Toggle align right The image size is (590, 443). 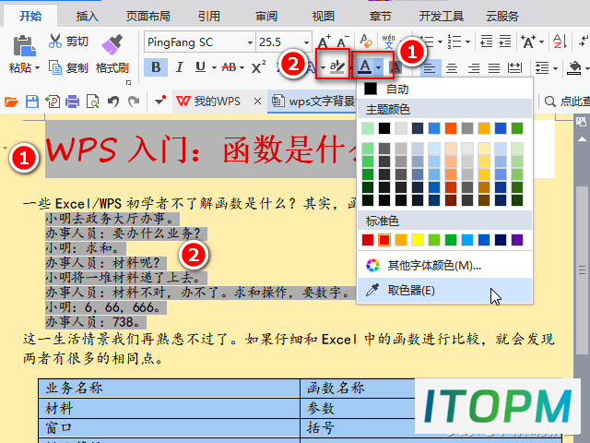coord(473,67)
